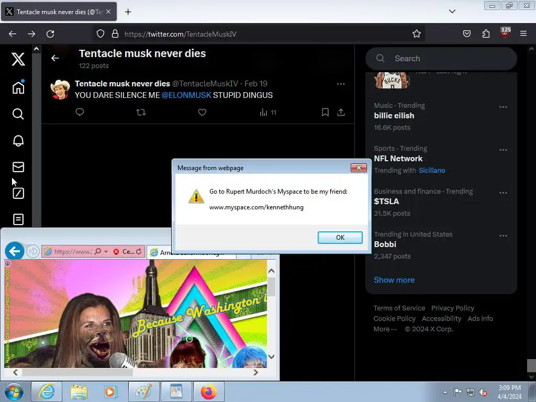Open the Firefox extensions puzzle icon

coord(486,33)
